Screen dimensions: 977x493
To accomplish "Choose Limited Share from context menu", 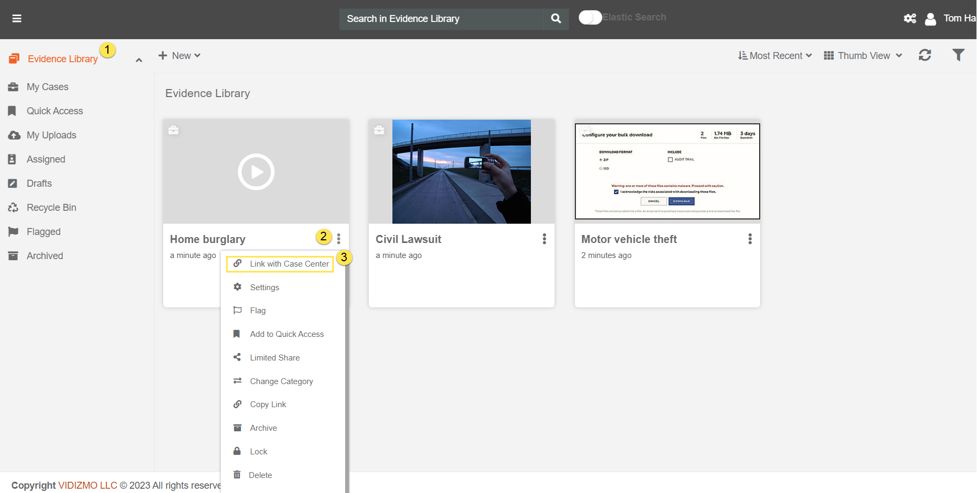I will pos(274,358).
